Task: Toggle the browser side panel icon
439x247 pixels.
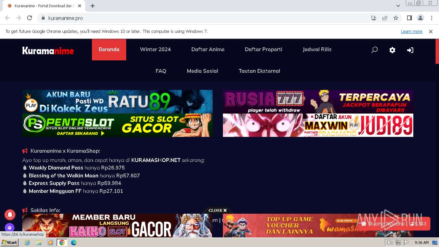Action: (x=409, y=18)
